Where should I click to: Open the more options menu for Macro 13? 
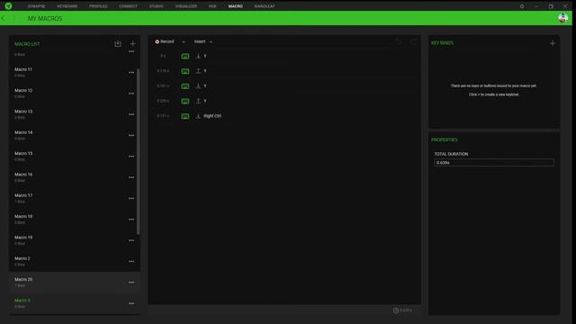click(x=131, y=114)
